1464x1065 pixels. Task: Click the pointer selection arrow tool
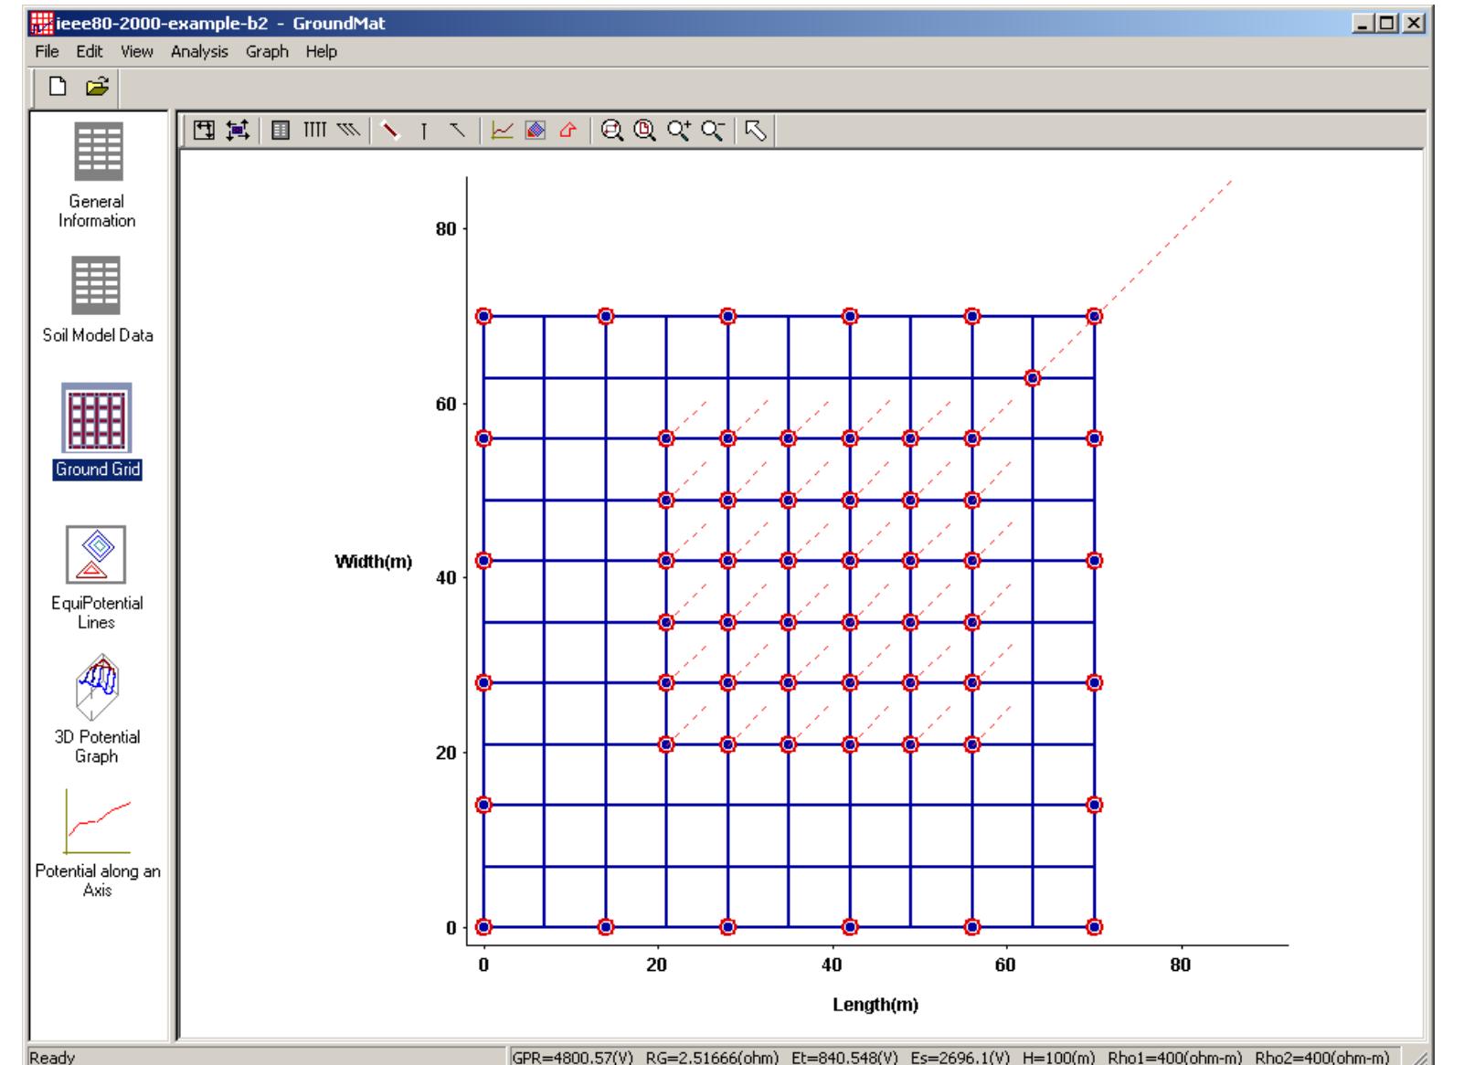coord(755,130)
